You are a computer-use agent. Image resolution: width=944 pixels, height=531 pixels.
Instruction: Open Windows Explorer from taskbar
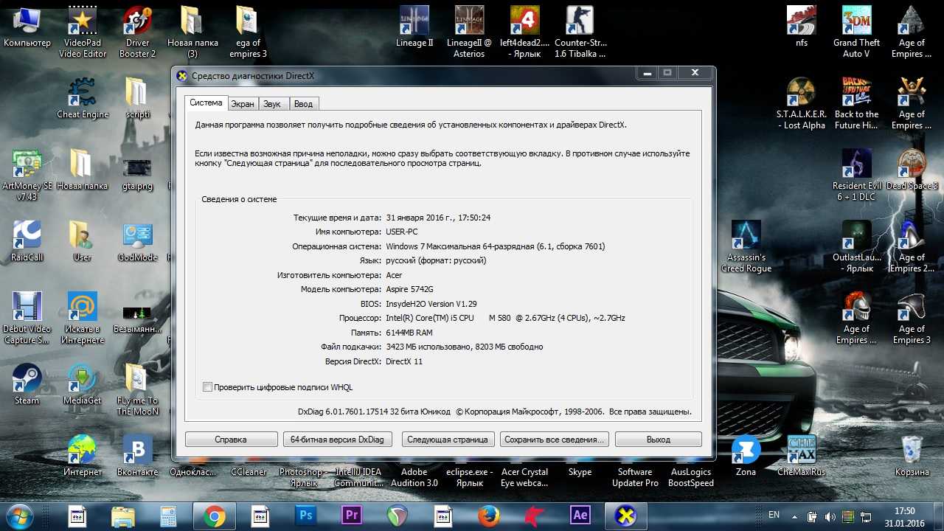tap(122, 516)
